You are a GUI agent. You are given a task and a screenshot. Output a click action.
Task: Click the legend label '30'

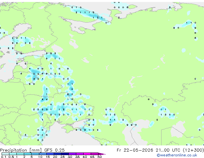click(x=70, y=157)
